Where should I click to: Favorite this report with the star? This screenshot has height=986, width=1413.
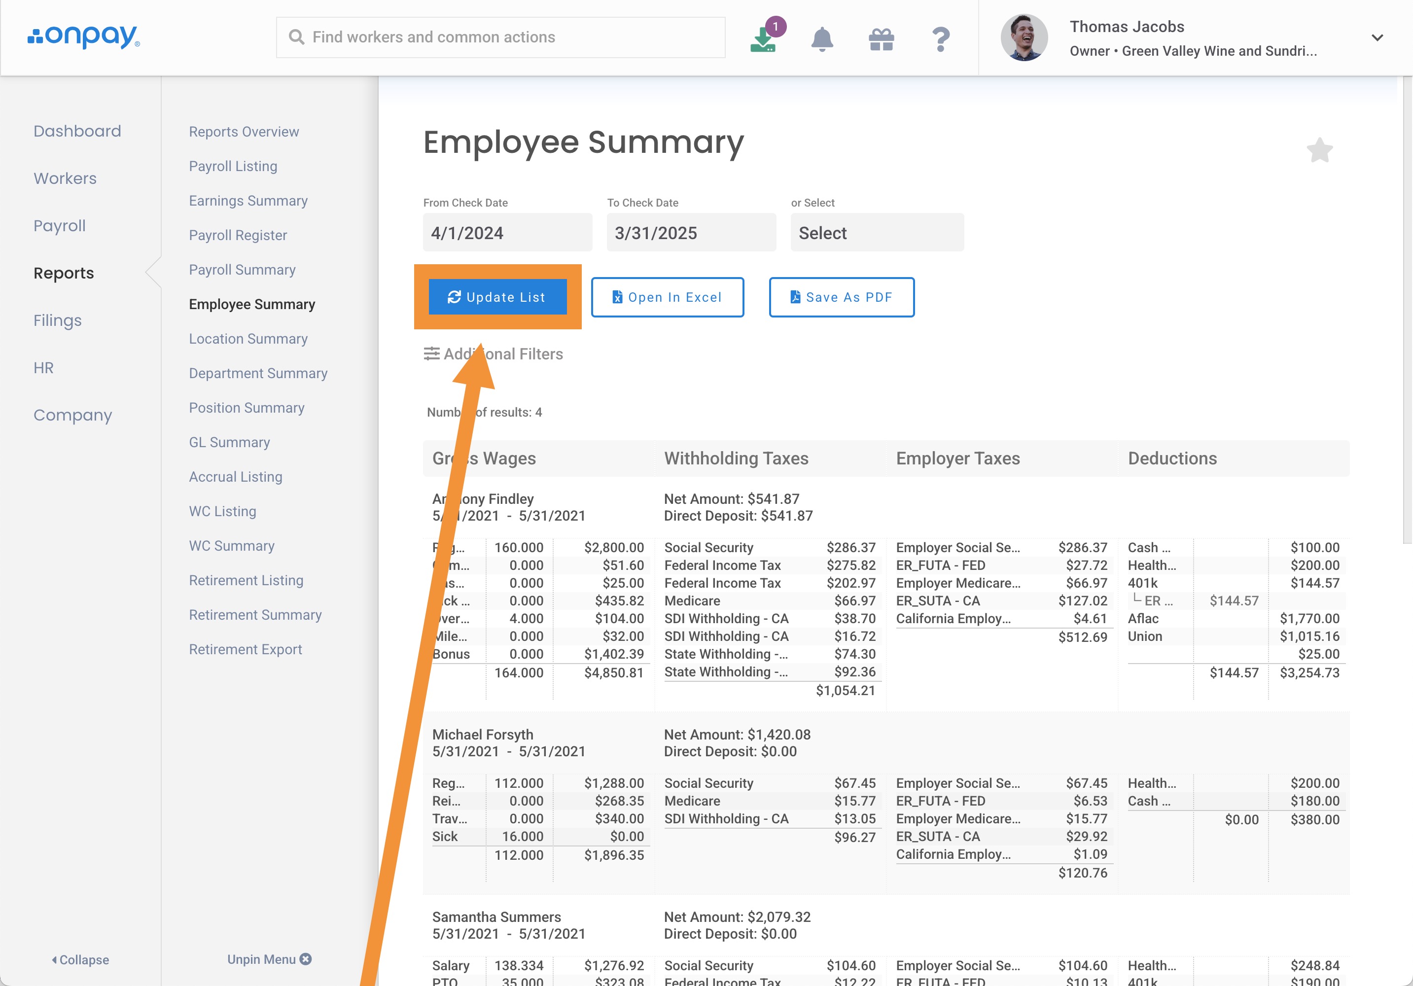(x=1319, y=150)
